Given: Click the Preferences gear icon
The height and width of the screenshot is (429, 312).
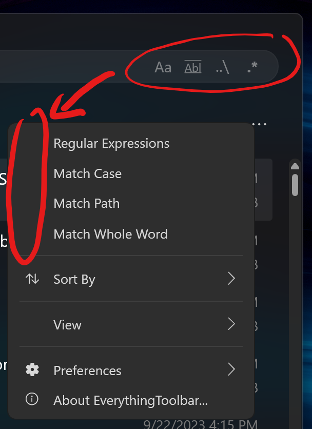Looking at the screenshot, I should [32, 370].
